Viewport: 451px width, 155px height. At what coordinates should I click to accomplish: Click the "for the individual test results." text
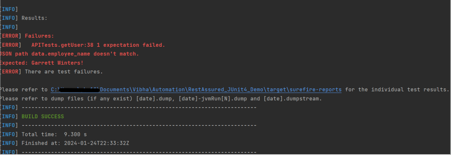pyautogui.click(x=397, y=89)
